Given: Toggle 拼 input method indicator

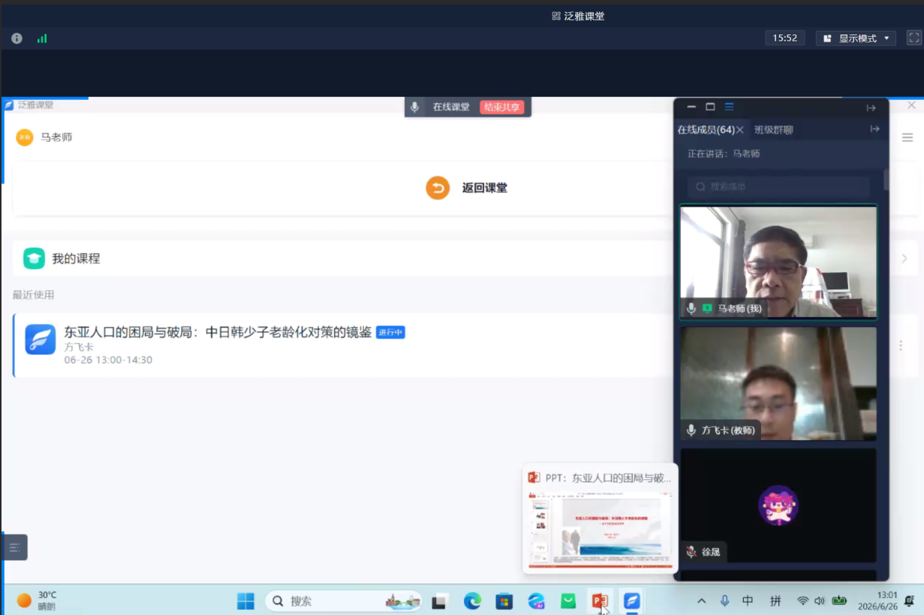Looking at the screenshot, I should click(x=775, y=601).
